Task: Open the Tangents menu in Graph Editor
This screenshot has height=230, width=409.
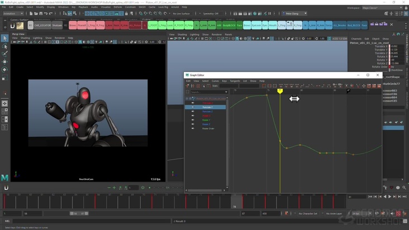Action: pos(235,81)
